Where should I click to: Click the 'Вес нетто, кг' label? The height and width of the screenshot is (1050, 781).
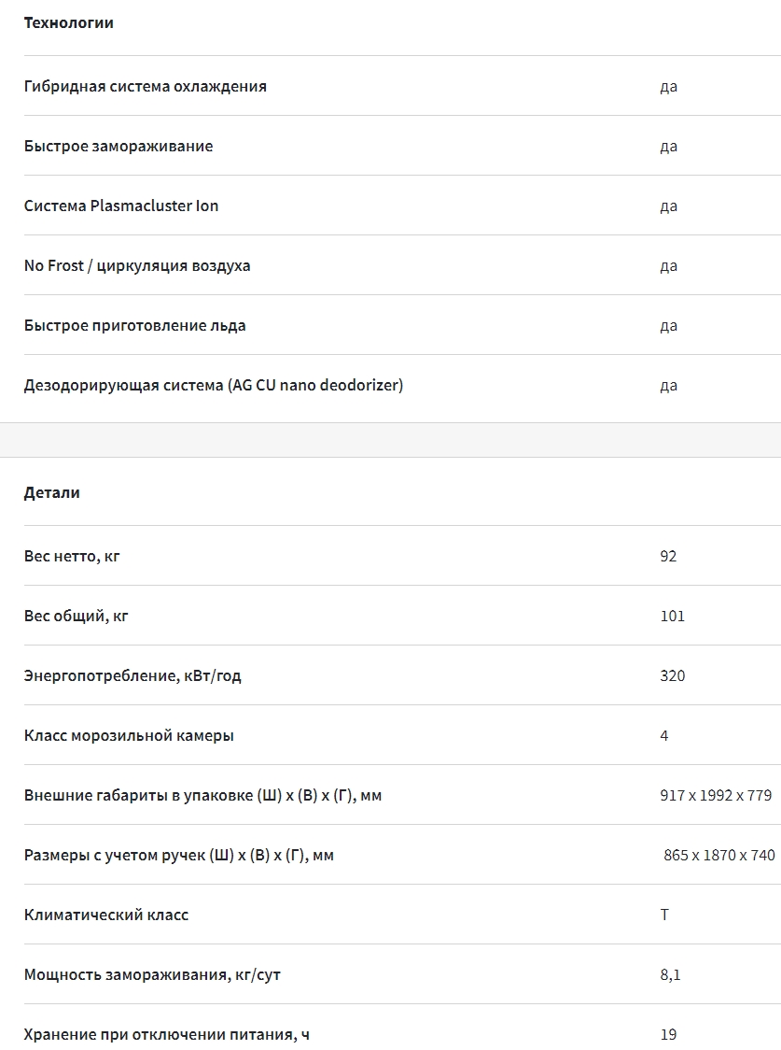coord(72,556)
